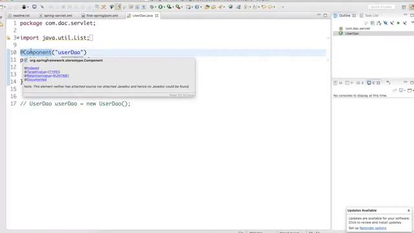The image size is (414, 233).
Task: Click the green Run button
Action: pyautogui.click(x=160, y=7)
